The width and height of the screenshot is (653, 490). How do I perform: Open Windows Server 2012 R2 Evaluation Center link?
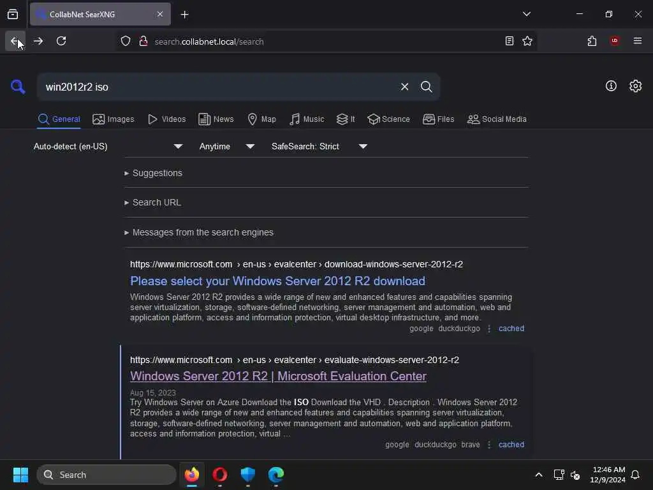click(278, 376)
